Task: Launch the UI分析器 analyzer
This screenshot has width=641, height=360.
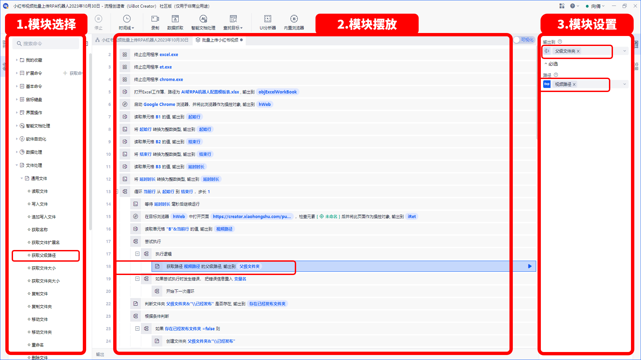Action: coord(268,22)
